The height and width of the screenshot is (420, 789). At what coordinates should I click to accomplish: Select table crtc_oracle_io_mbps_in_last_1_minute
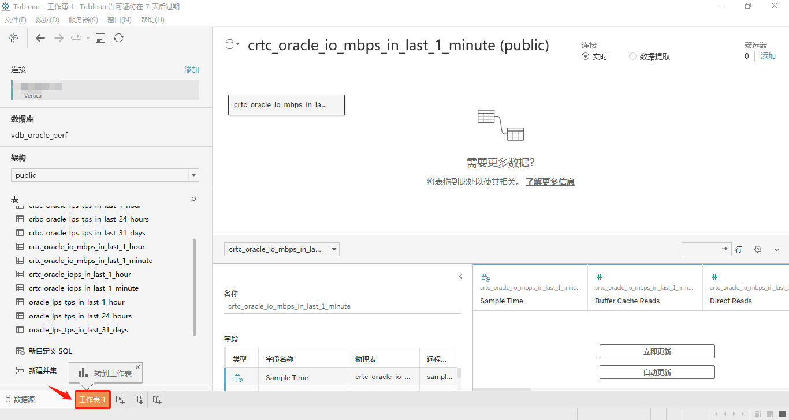pos(91,261)
